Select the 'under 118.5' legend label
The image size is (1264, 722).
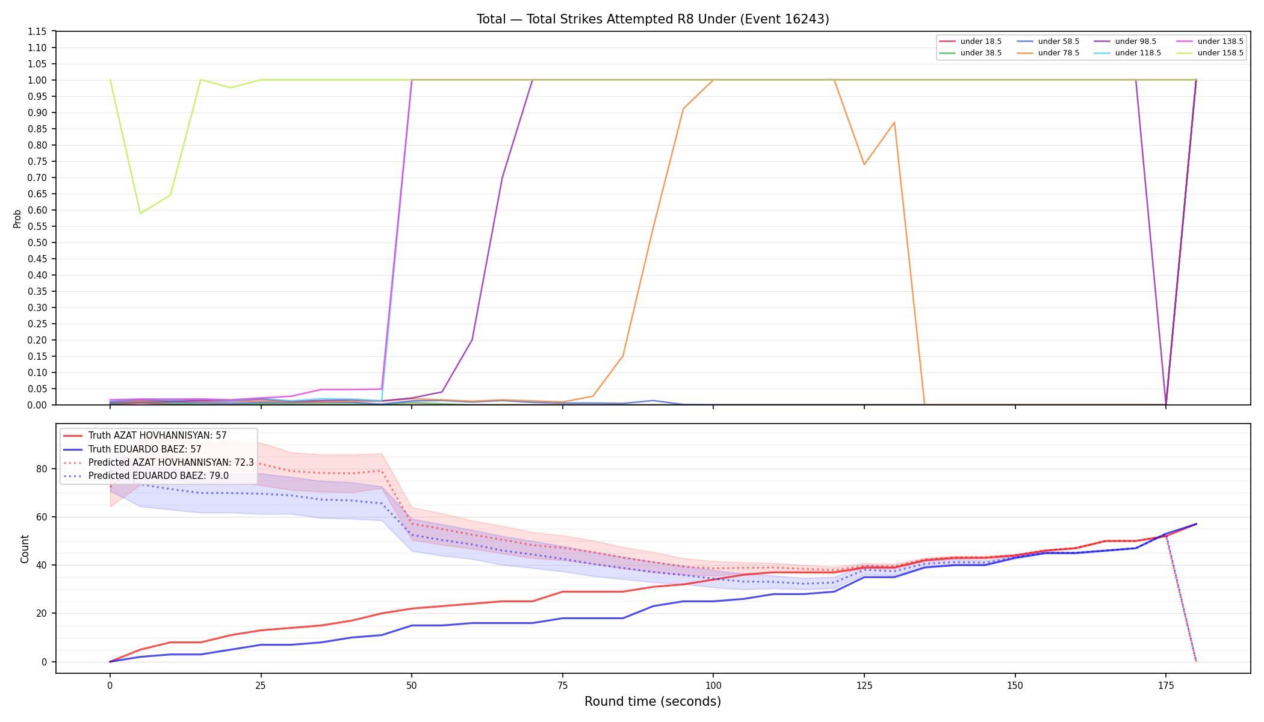[1138, 53]
